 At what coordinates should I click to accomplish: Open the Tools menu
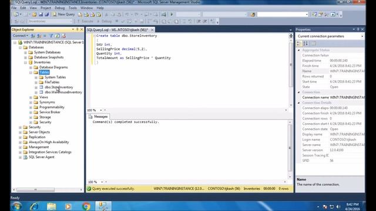pyautogui.click(x=73, y=8)
